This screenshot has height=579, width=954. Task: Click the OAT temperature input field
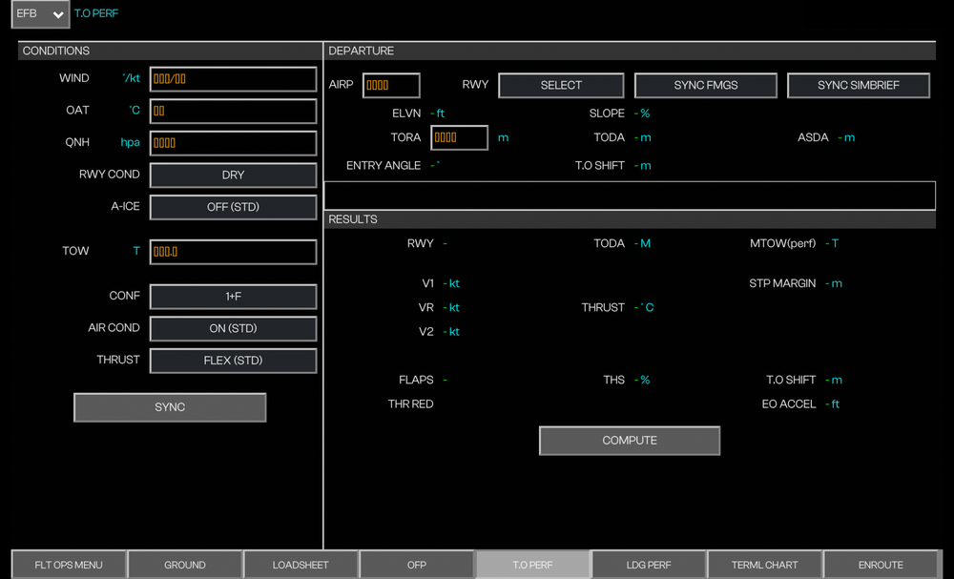233,111
